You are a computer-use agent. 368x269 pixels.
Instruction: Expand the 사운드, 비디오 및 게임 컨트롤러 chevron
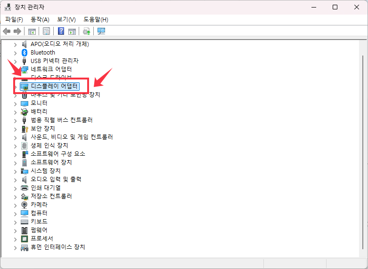pyautogui.click(x=15, y=137)
